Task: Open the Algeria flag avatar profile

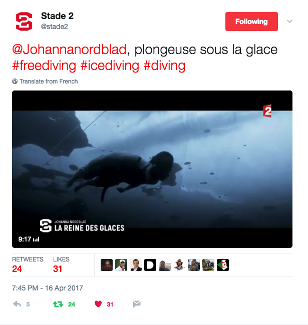Action: [223, 265]
